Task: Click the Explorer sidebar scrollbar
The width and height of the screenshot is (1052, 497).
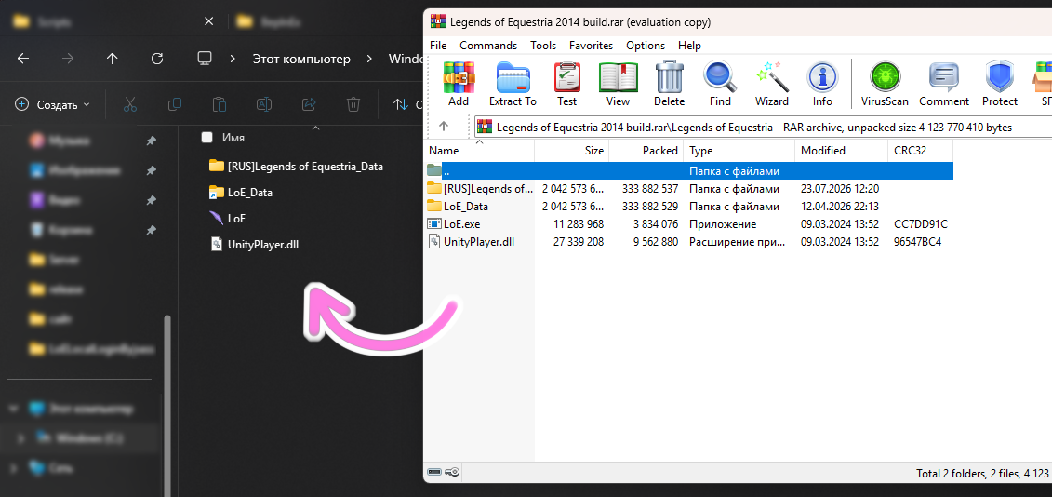Action: pos(167,405)
